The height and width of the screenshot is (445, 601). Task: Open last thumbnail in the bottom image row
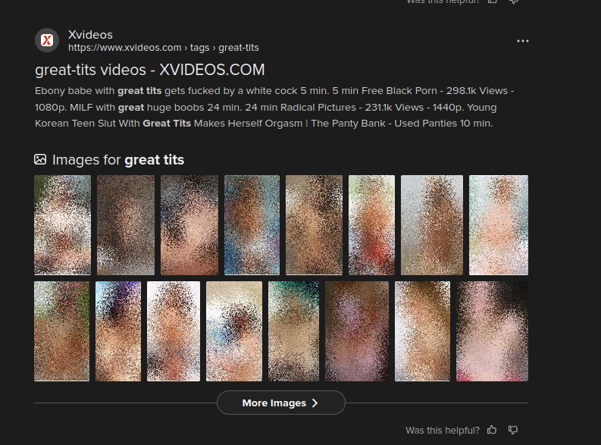pyautogui.click(x=492, y=331)
